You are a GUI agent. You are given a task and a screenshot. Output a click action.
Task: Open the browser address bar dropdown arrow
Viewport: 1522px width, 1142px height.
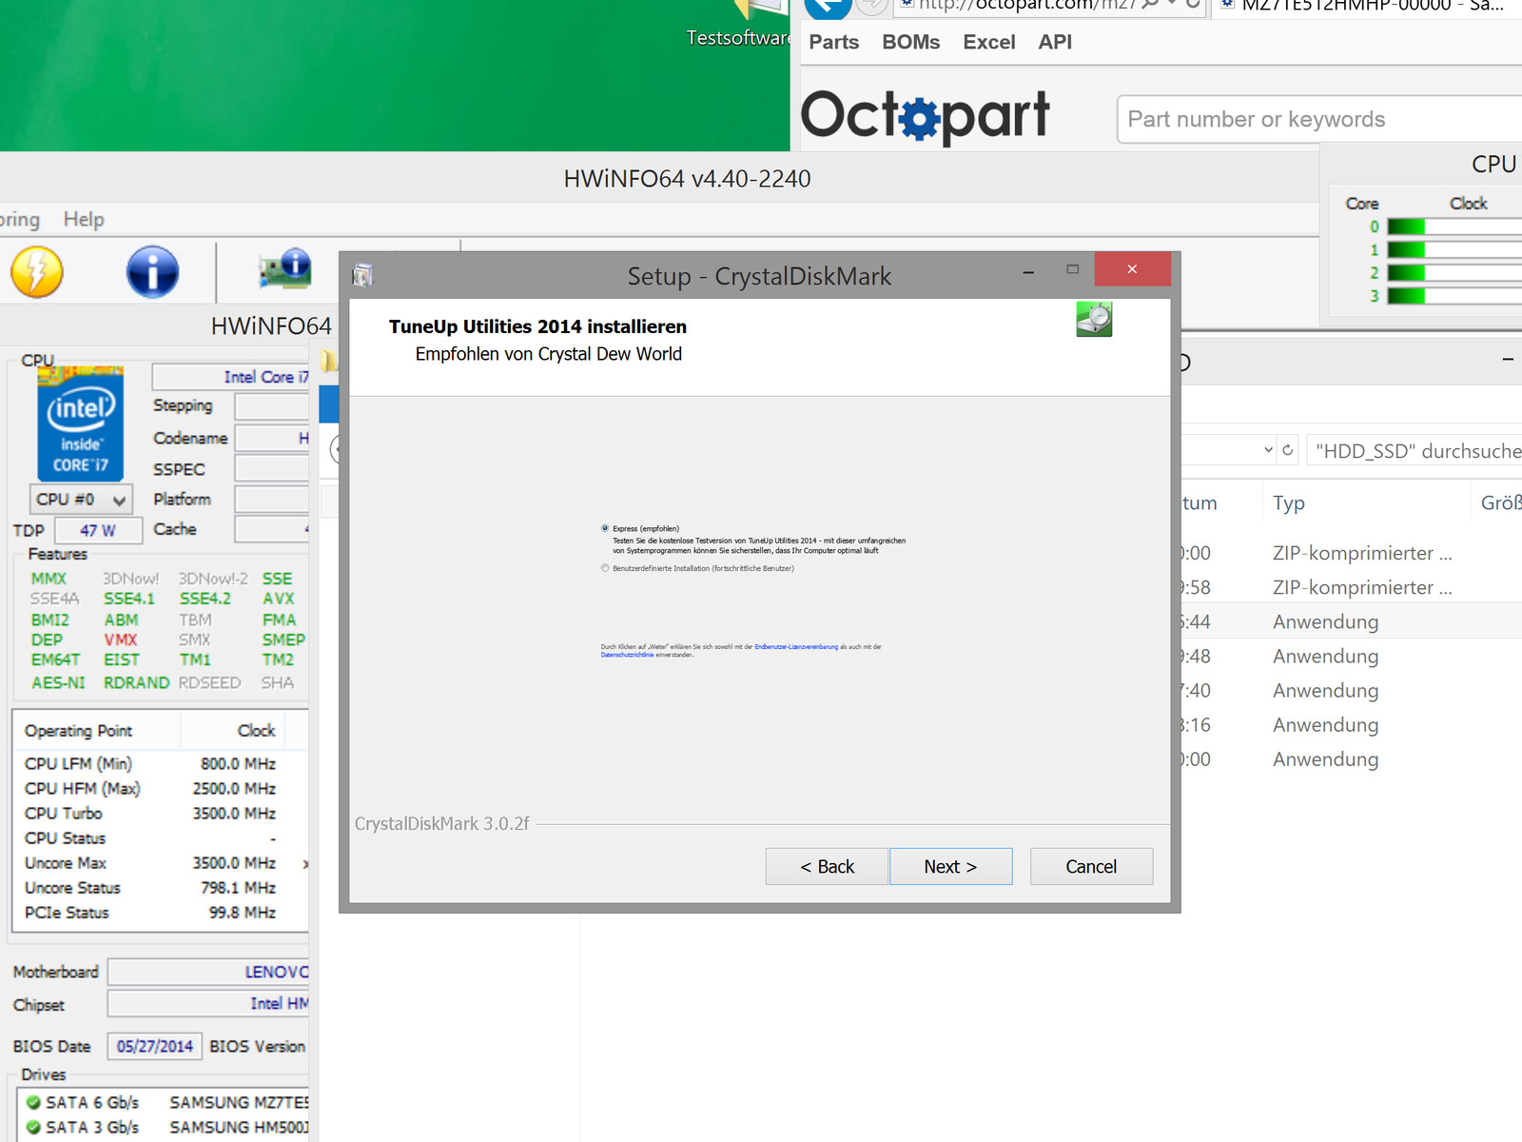pyautogui.click(x=1172, y=4)
